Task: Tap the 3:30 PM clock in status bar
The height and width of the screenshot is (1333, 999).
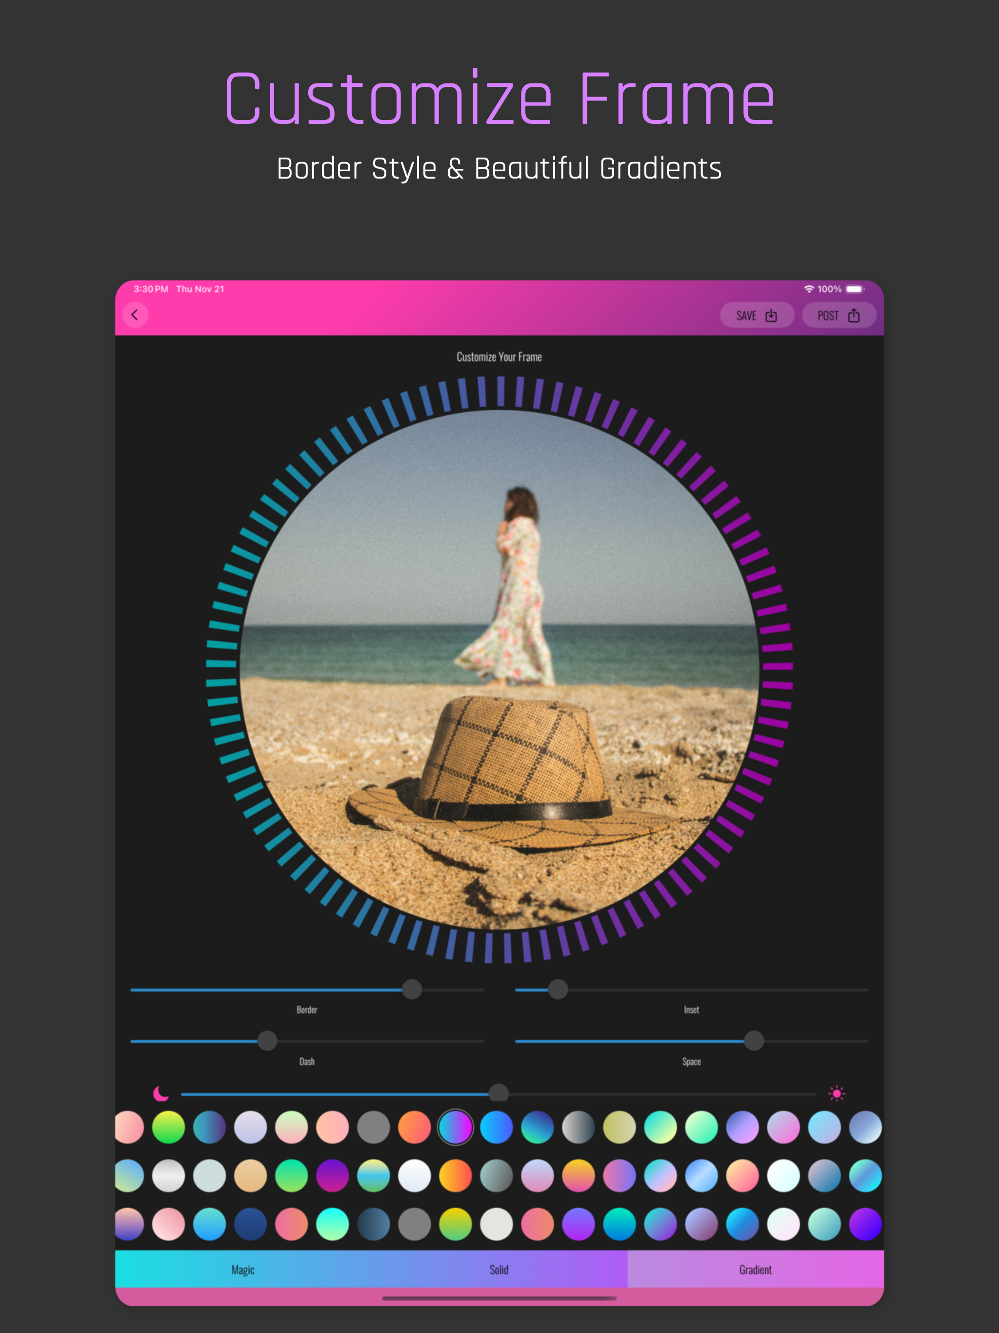Action: pos(151,289)
